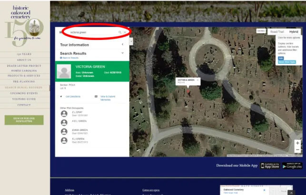The width and height of the screenshot is (306, 195).
Task: Switch map to Road/Trail view
Action: [x=277, y=31]
